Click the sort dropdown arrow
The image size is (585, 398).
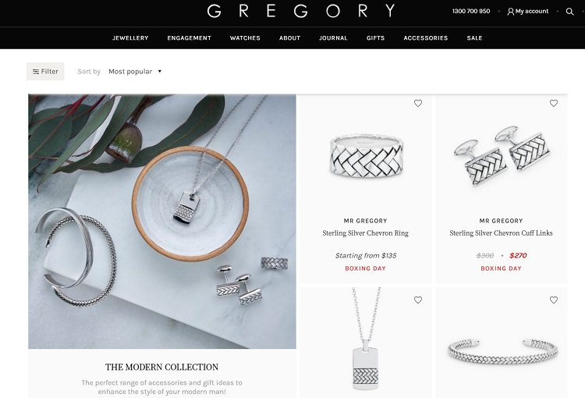point(160,71)
